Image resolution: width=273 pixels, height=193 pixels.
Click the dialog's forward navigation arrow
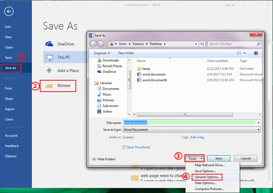(x=101, y=44)
